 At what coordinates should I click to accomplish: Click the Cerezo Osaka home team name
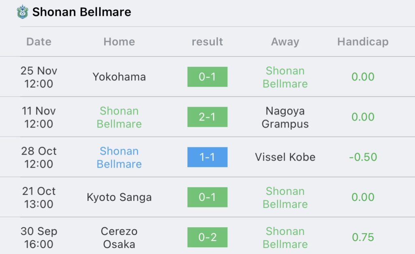coord(119,238)
